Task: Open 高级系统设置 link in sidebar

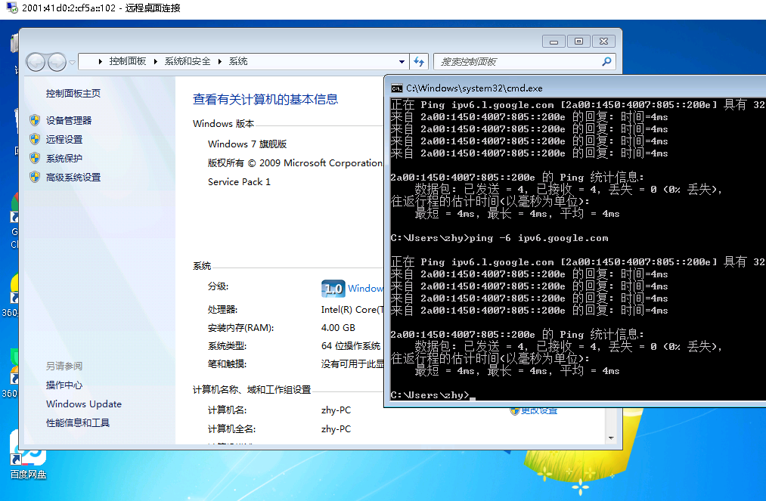Action: click(x=73, y=178)
